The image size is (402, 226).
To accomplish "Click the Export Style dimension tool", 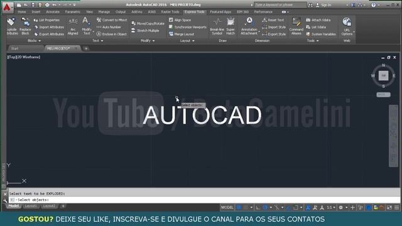I will 274,34.
